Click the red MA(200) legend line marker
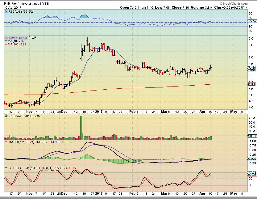The height and width of the screenshot is (199, 257). [x=6, y=44]
